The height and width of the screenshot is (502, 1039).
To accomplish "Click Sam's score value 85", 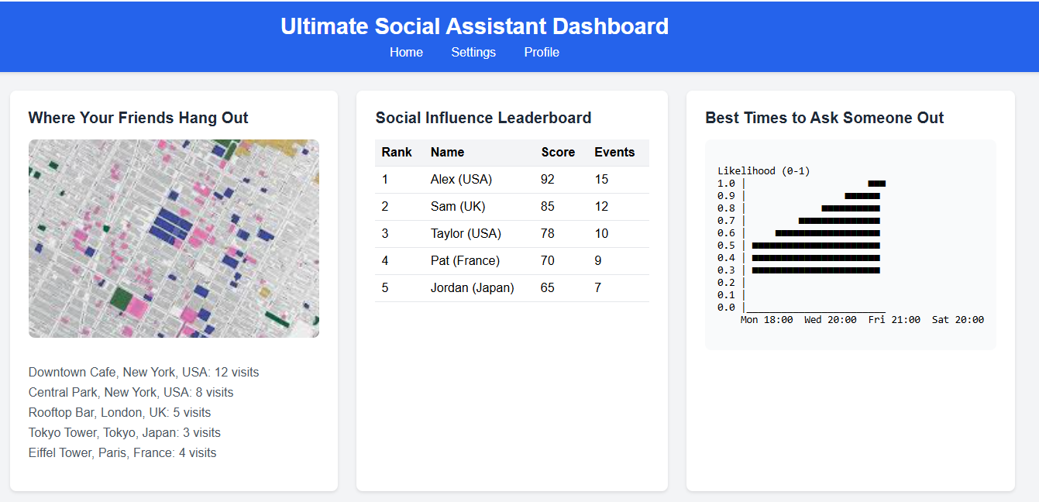I will pos(548,206).
